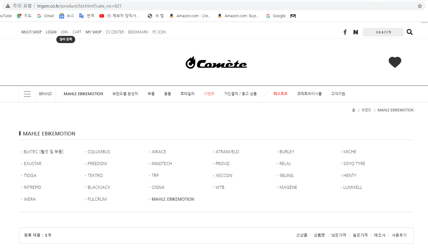Click the URL in address bar
This screenshot has height=250, width=428.
pyautogui.click(x=79, y=6)
